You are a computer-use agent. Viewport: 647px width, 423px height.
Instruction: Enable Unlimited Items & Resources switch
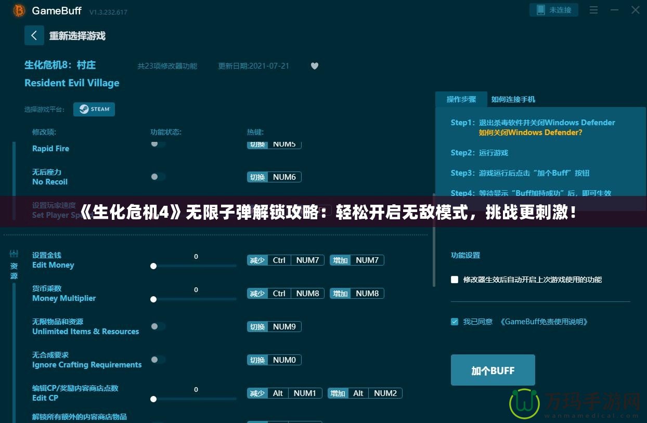tap(158, 326)
